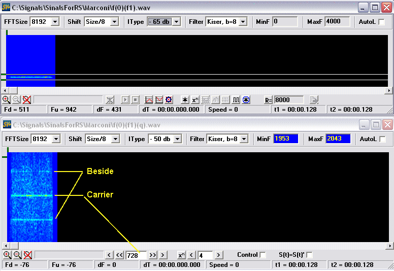The width and height of the screenshot is (394, 271).
Task: Click the play button in top window toolbar
Action: [126, 99]
